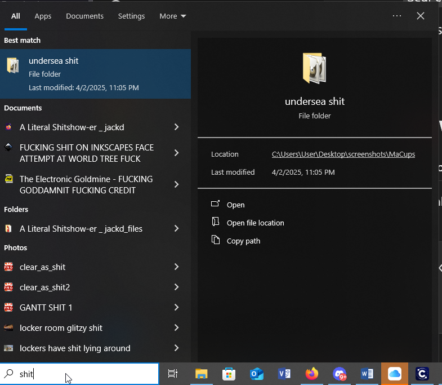This screenshot has width=442, height=385.
Task: Expand arrow for clear_as_shit2
Action: click(176, 287)
